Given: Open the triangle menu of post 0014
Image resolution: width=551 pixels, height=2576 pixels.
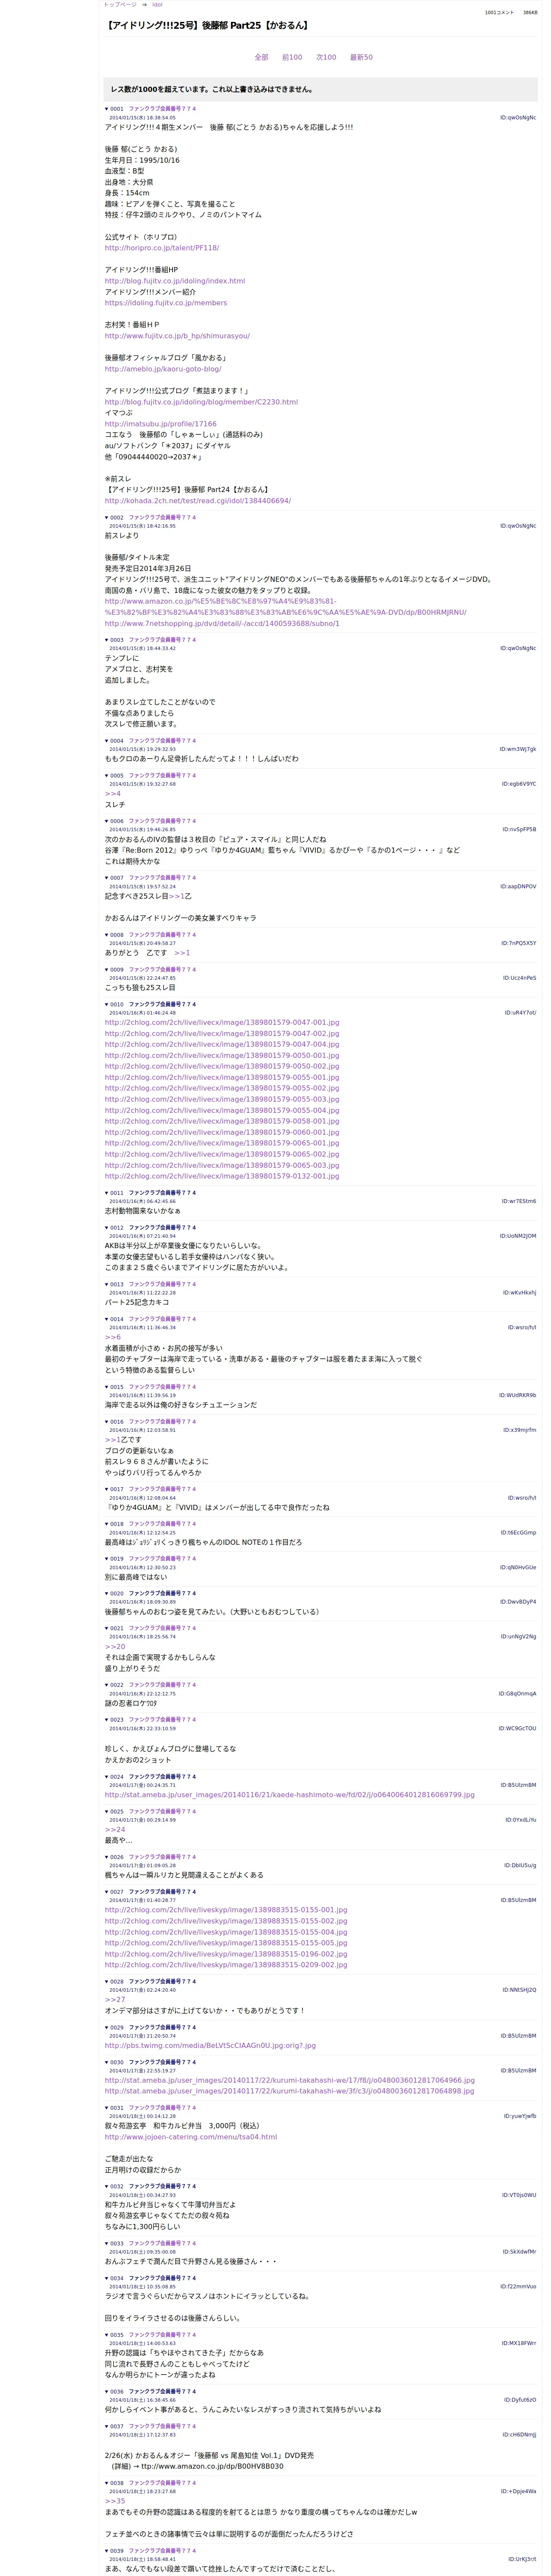Looking at the screenshot, I should (x=107, y=1319).
